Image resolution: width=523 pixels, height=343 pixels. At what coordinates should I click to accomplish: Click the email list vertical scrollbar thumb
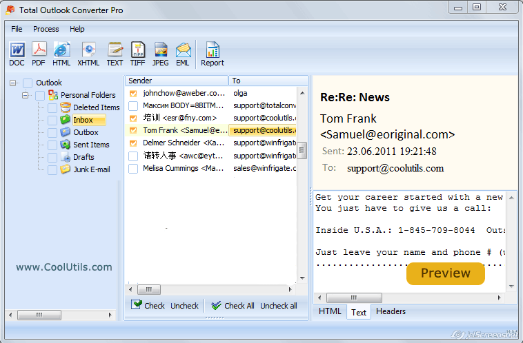pyautogui.click(x=302, y=151)
